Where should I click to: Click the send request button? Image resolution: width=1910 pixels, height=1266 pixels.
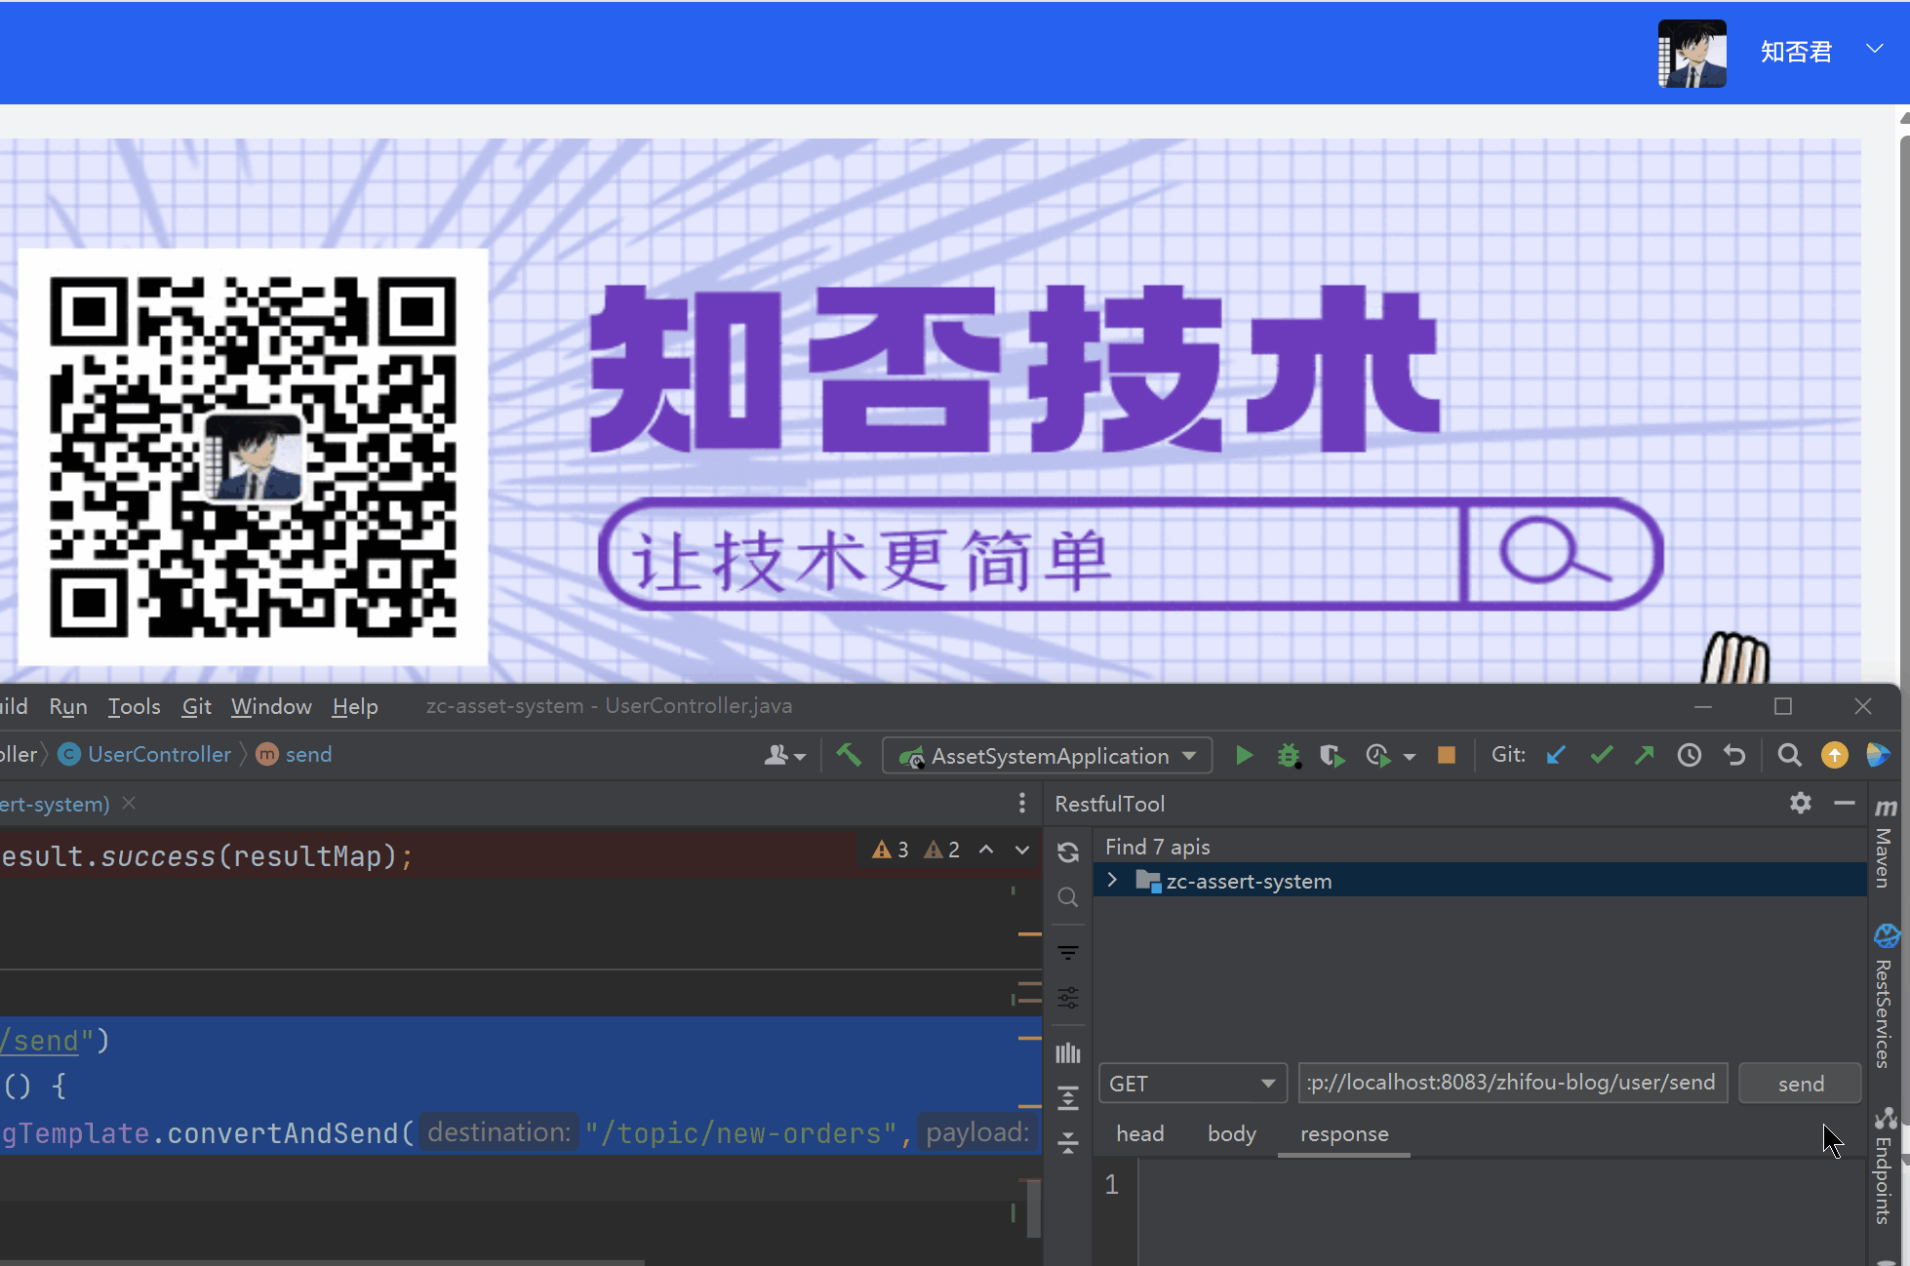pyautogui.click(x=1800, y=1083)
